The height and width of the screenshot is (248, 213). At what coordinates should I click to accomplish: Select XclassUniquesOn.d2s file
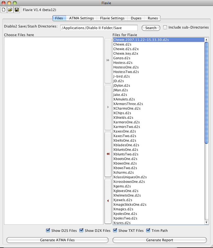click(159, 177)
